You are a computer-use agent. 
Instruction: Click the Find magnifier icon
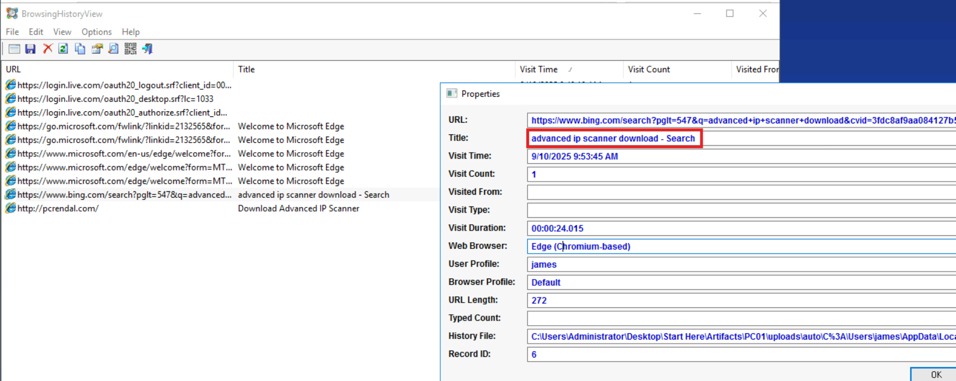[x=114, y=49]
